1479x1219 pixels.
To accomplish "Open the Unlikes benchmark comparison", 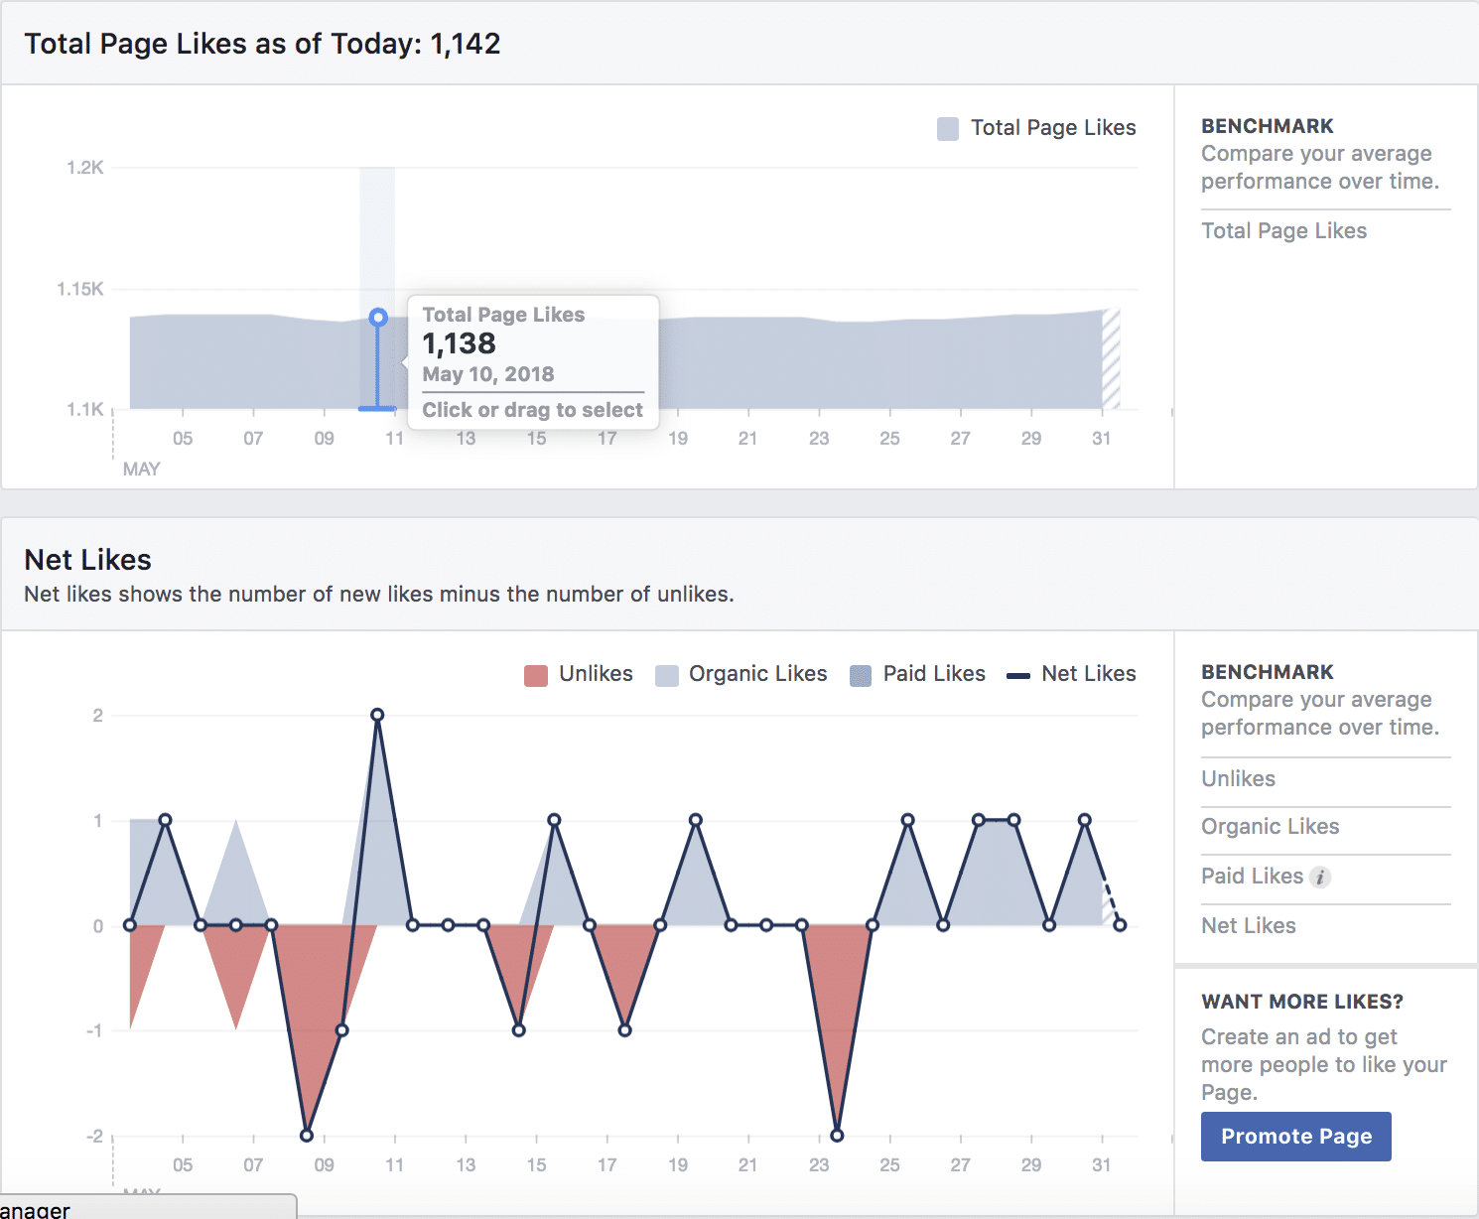I will click(x=1238, y=778).
